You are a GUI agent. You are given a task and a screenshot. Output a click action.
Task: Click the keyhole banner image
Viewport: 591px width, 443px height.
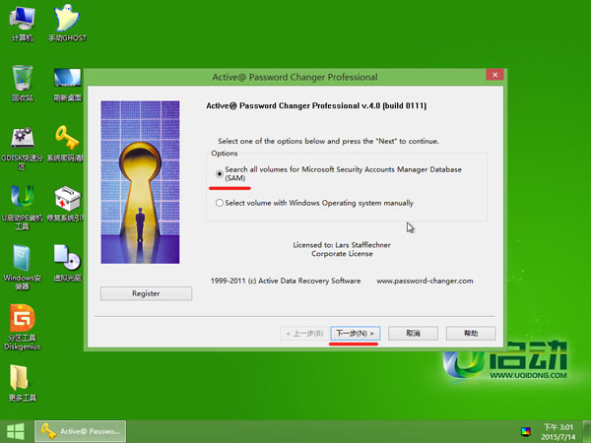click(x=140, y=182)
